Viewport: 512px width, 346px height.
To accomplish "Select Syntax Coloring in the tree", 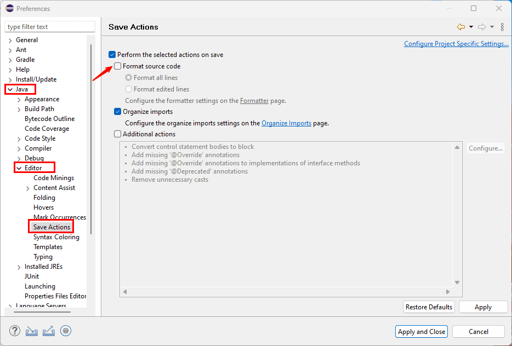I will (56, 237).
